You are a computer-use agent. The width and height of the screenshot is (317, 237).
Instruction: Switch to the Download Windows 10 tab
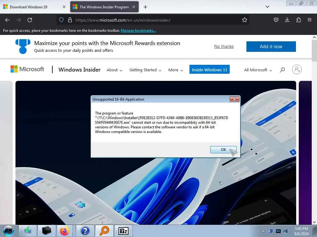coord(34,7)
